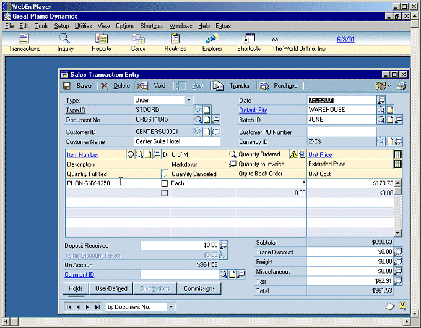
Task: Click Freight expansion icon
Action: pyautogui.click(x=398, y=261)
